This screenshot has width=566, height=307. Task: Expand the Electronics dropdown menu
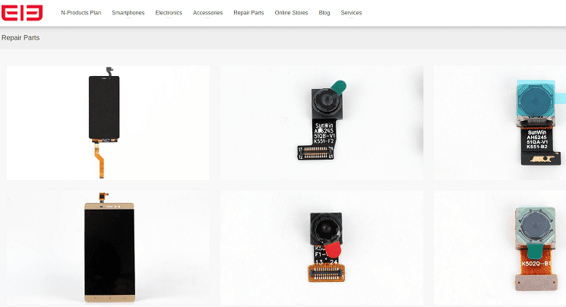point(169,13)
